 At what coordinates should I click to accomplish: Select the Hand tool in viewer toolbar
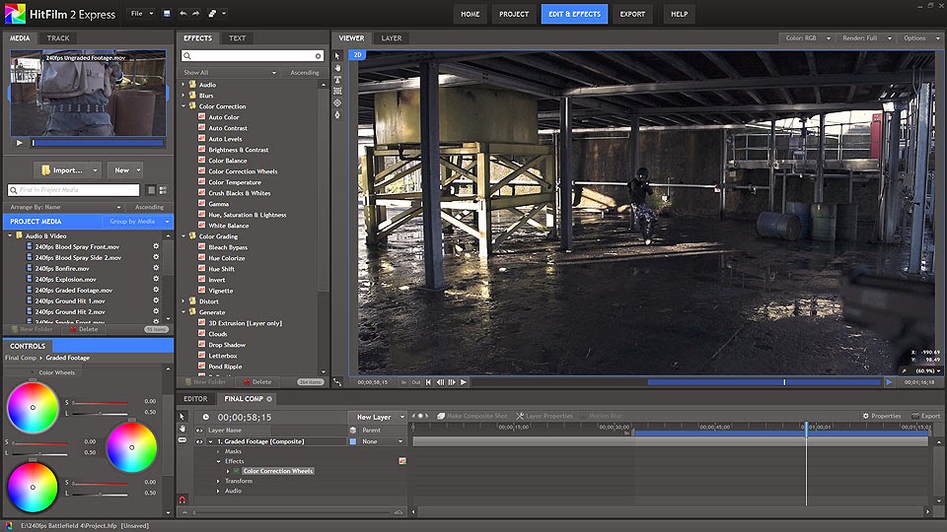coord(337,67)
